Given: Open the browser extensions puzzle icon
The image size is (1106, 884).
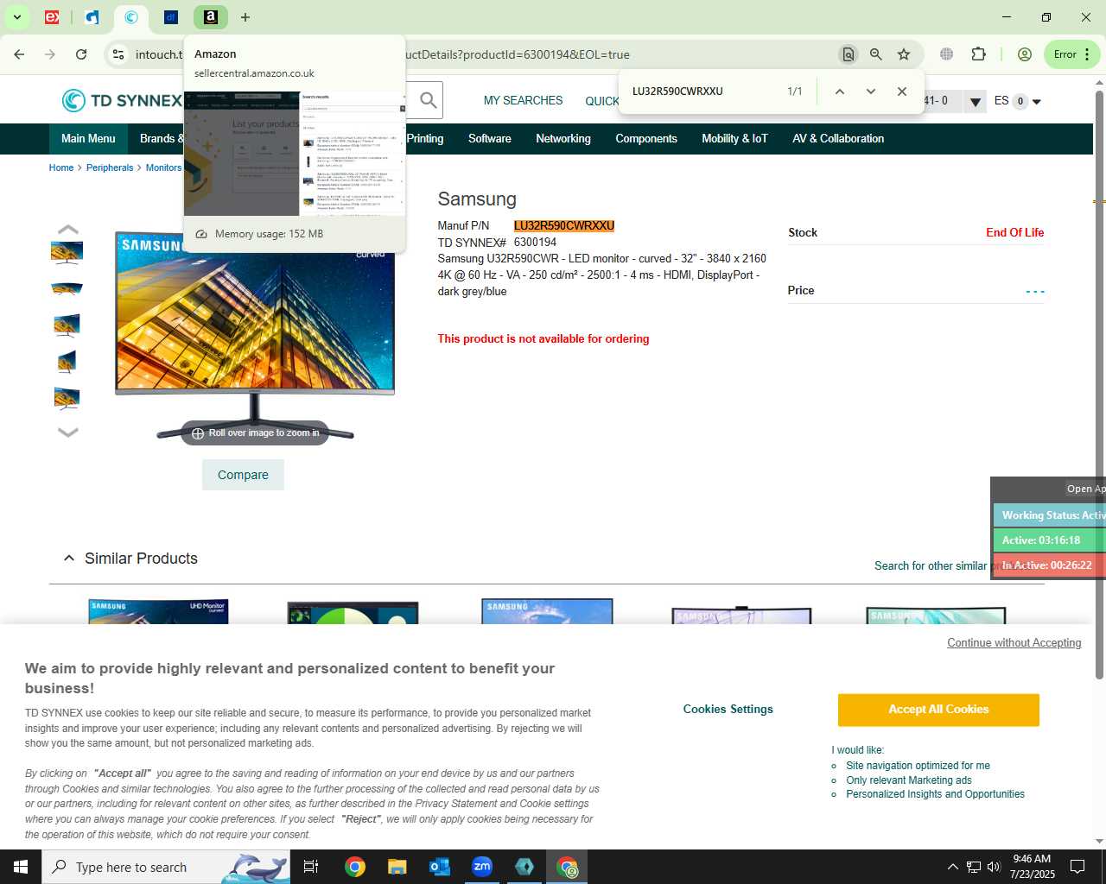Looking at the screenshot, I should click(x=978, y=54).
